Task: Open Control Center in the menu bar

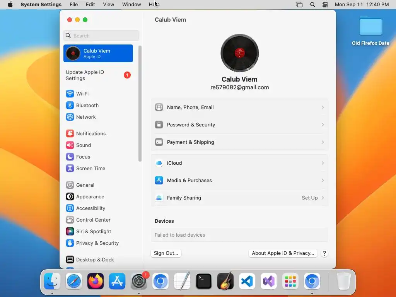Action: click(325, 5)
